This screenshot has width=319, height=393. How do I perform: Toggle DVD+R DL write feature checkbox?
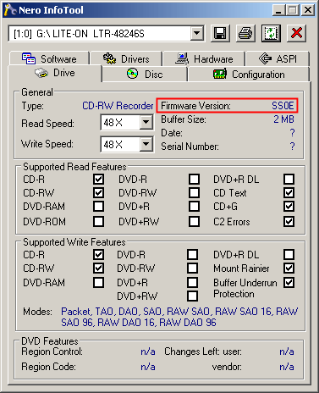tap(289, 254)
